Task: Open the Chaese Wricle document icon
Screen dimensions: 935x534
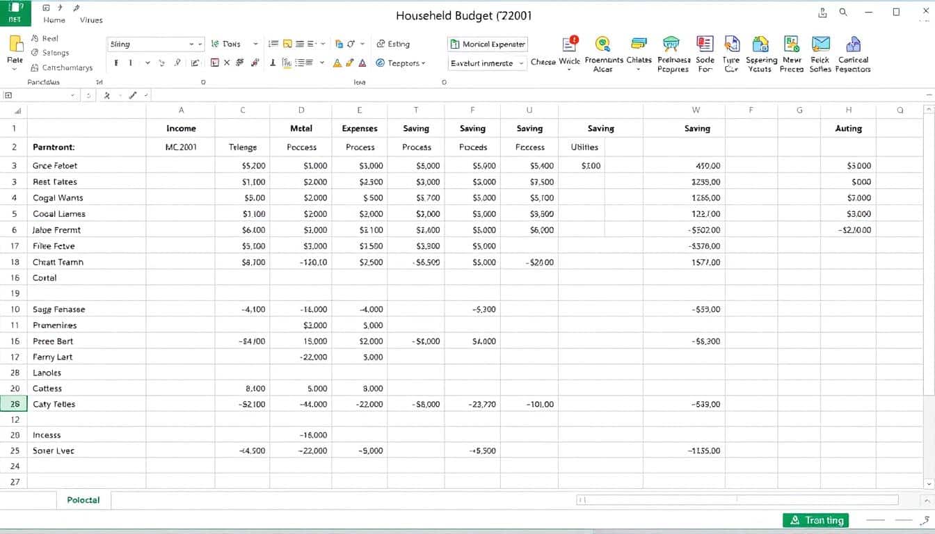Action: pos(570,43)
